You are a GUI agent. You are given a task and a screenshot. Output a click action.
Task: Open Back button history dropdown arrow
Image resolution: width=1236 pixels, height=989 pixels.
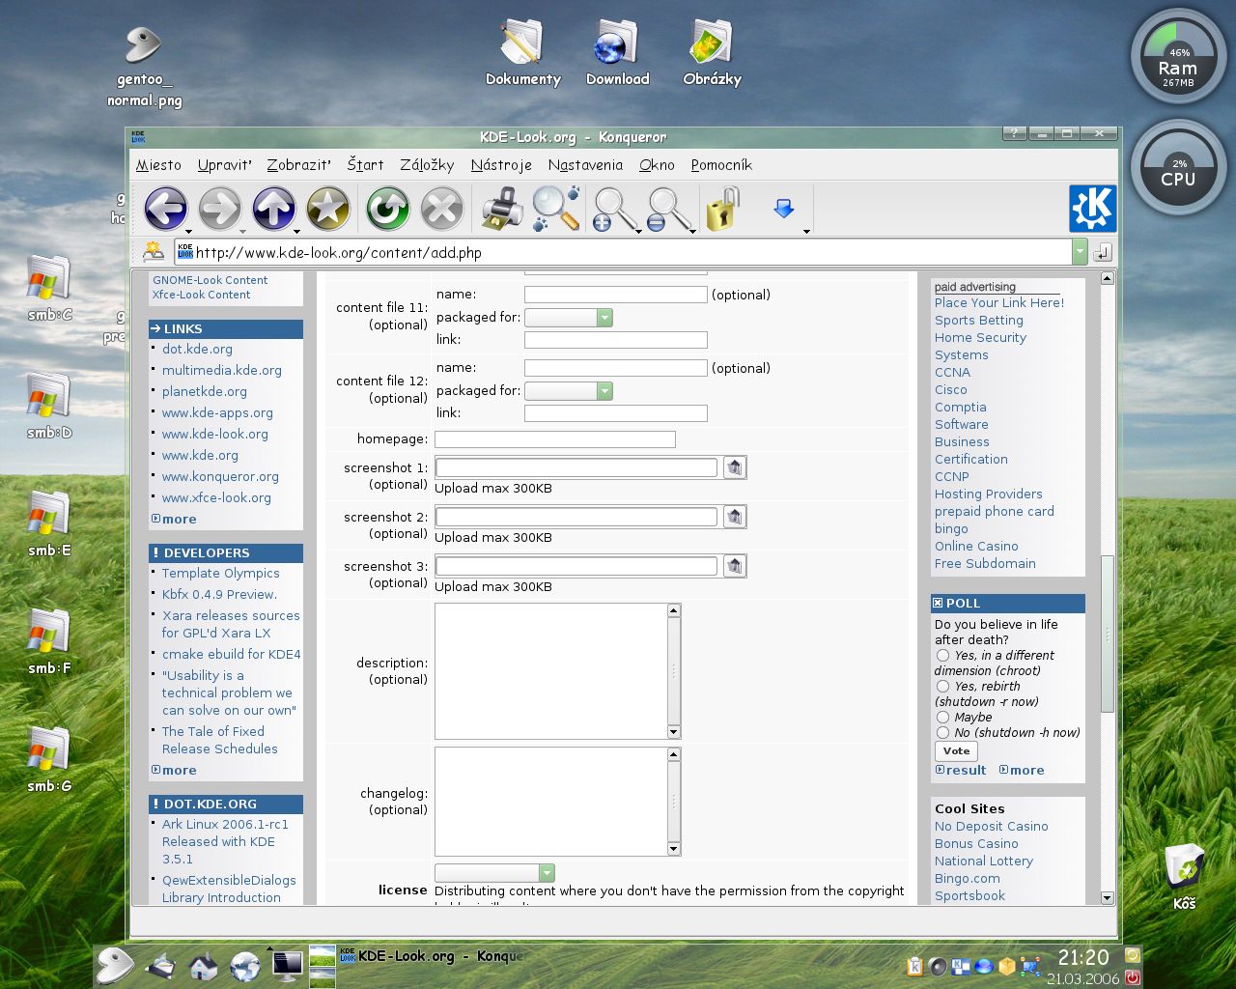(188, 232)
